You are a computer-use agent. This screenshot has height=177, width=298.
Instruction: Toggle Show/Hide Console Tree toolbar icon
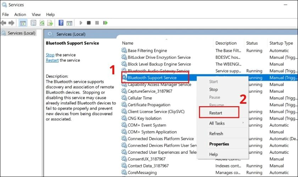pyautogui.click(x=23, y=23)
